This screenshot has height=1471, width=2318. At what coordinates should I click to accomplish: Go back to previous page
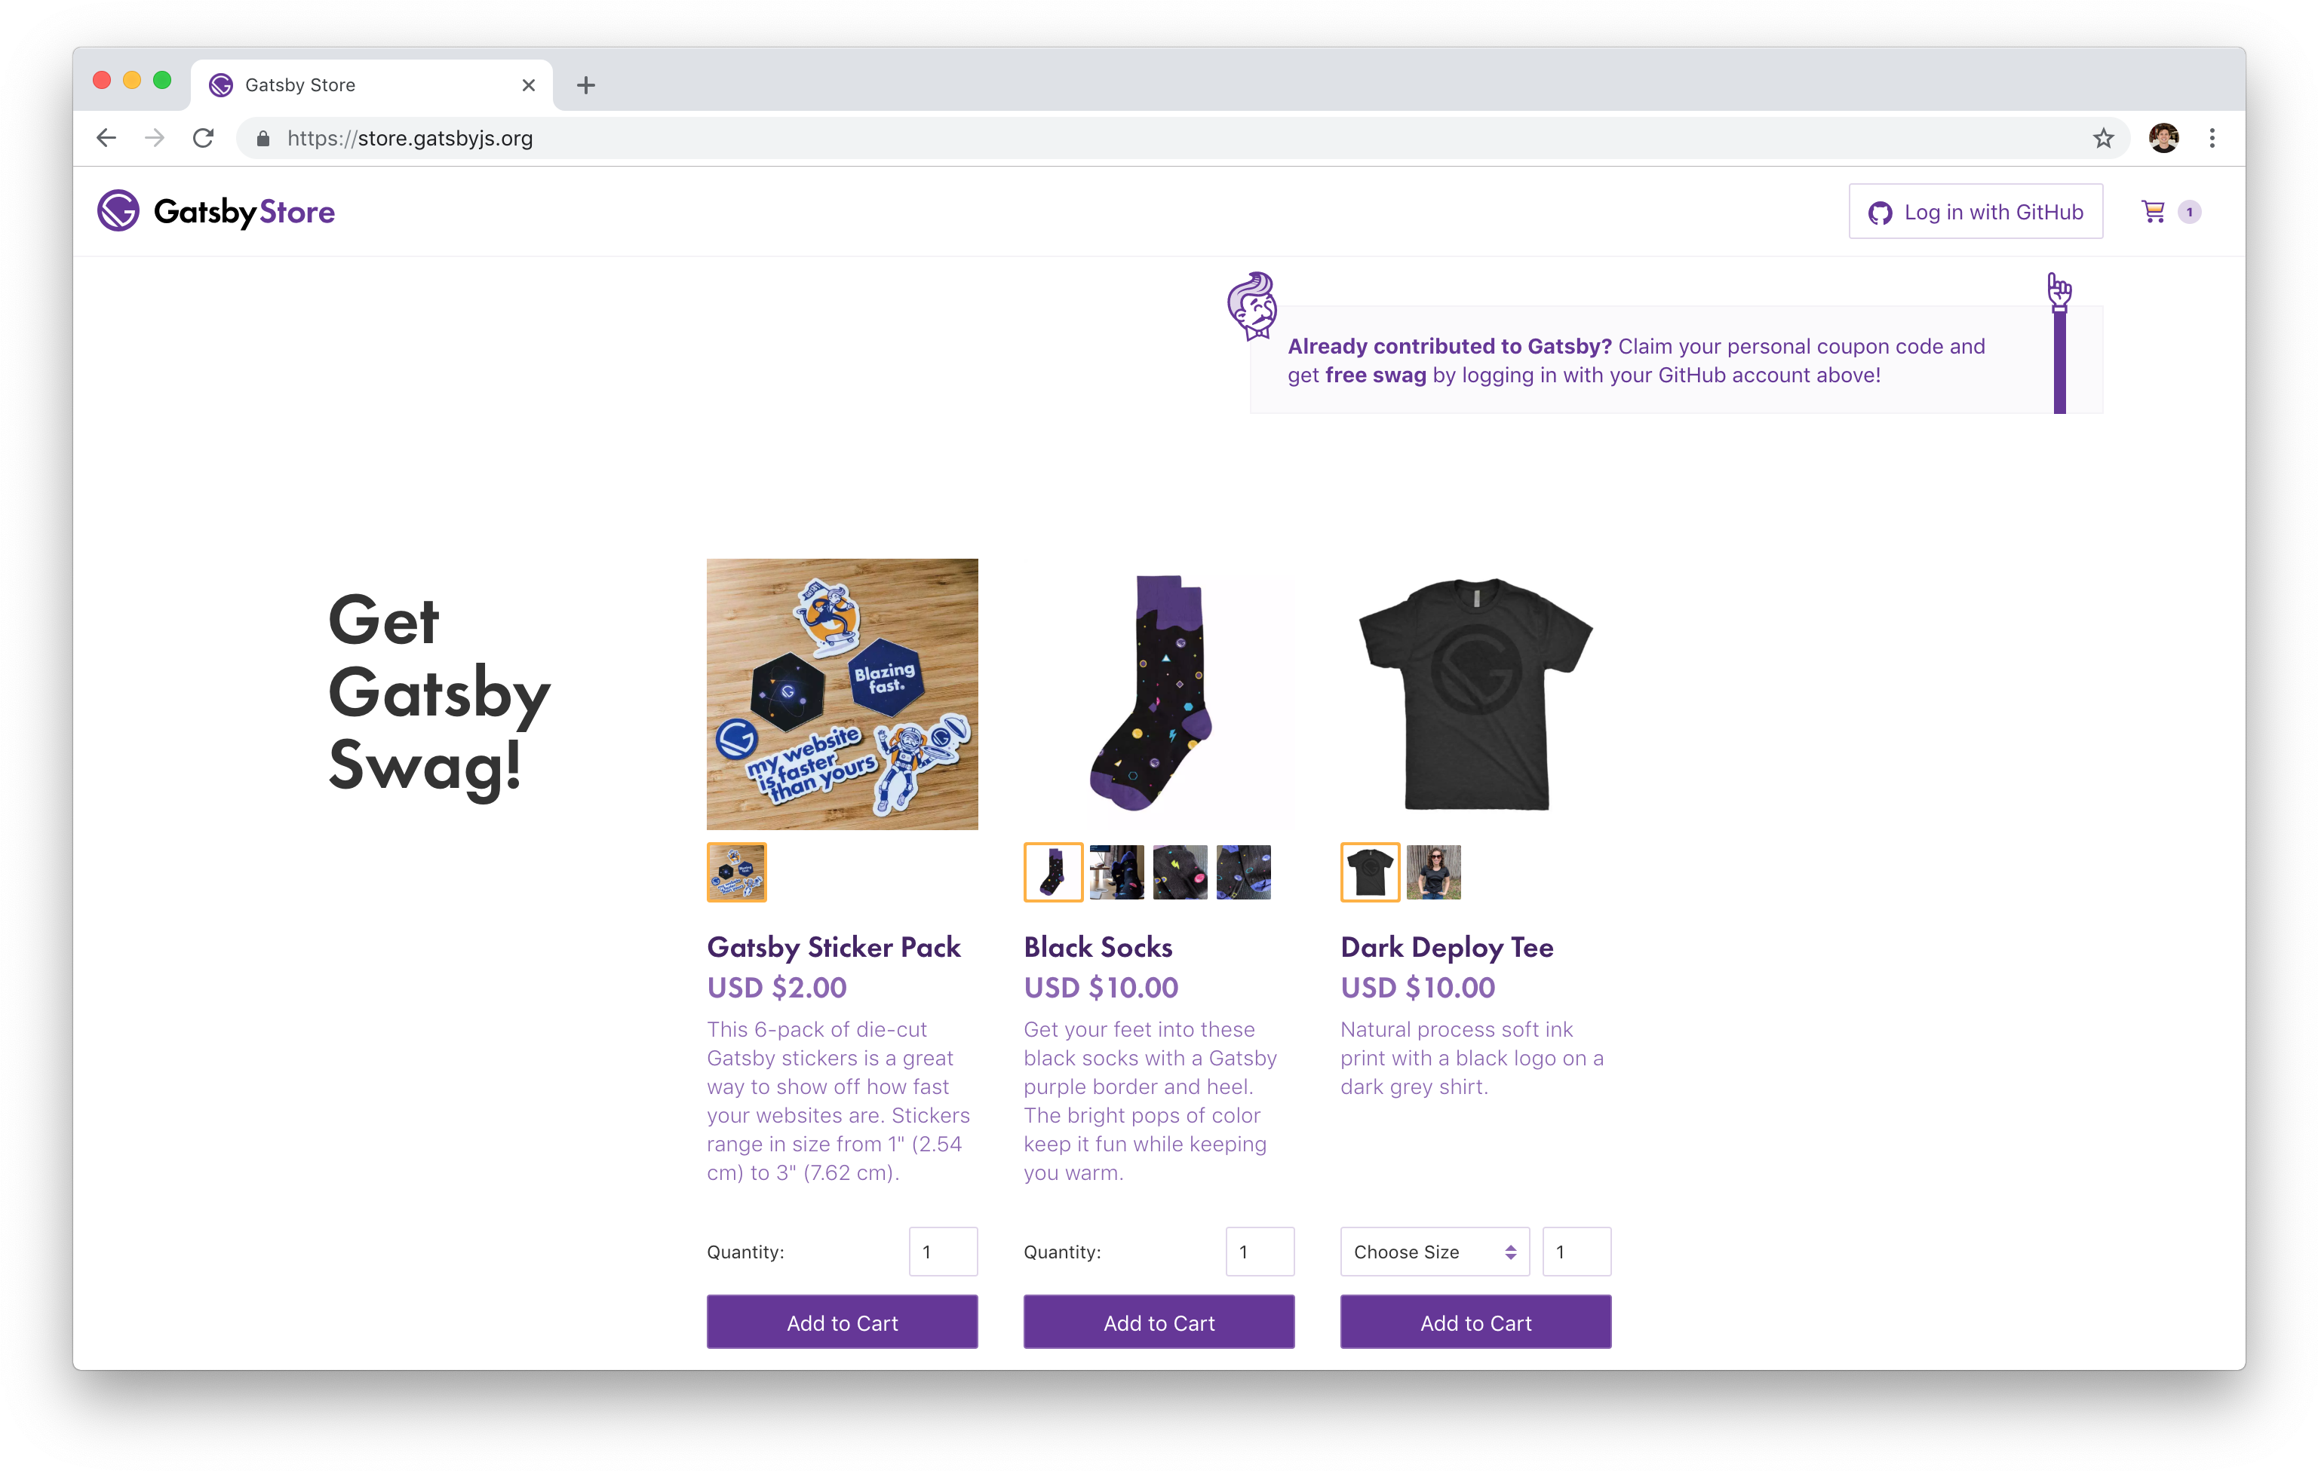tap(107, 139)
